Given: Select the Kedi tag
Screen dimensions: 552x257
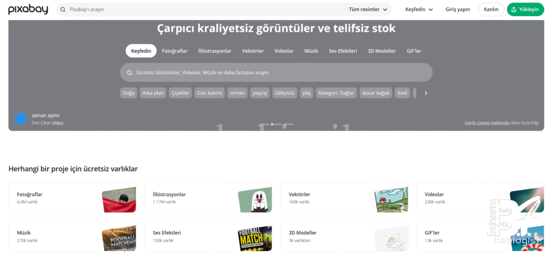Looking at the screenshot, I should pos(402,93).
